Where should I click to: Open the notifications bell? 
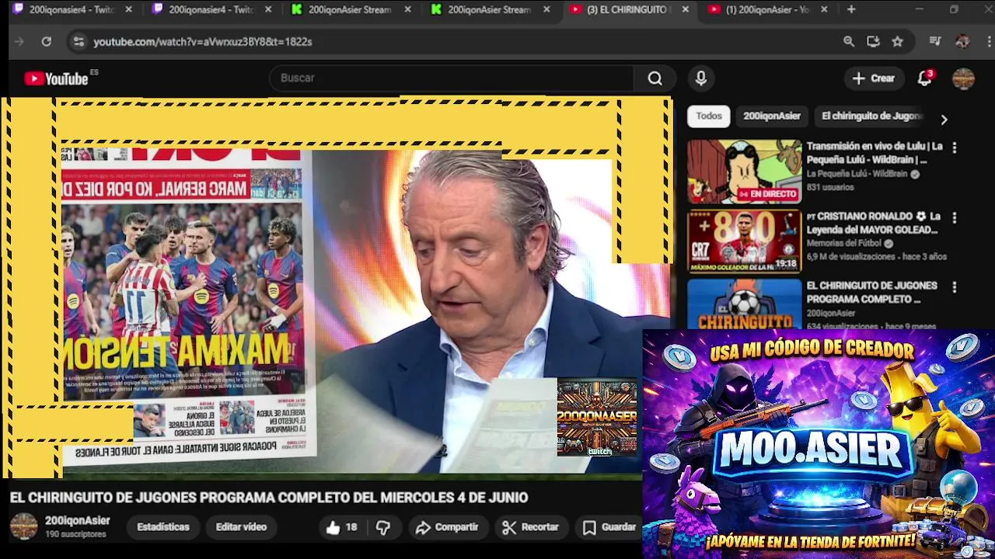(x=925, y=78)
